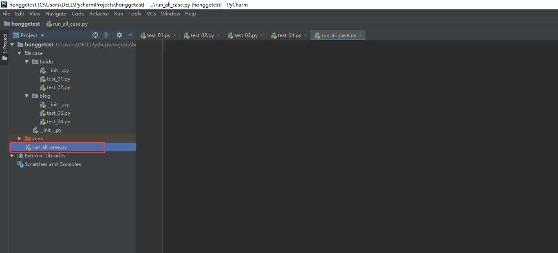Click the PyCharm logo in title bar

click(x=4, y=4)
